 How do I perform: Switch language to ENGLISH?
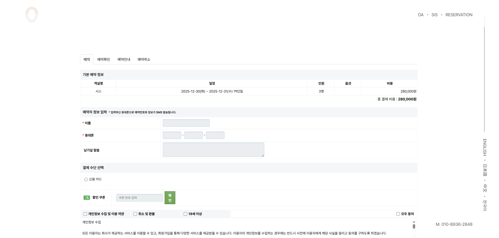[485, 147]
